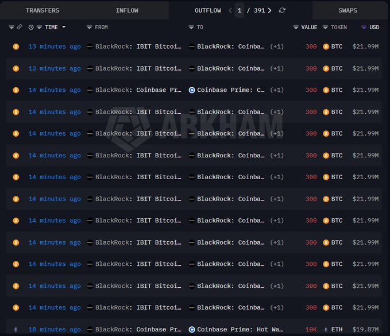Click the 10K value
Viewport: 390px width, 336px height.
[x=311, y=330]
